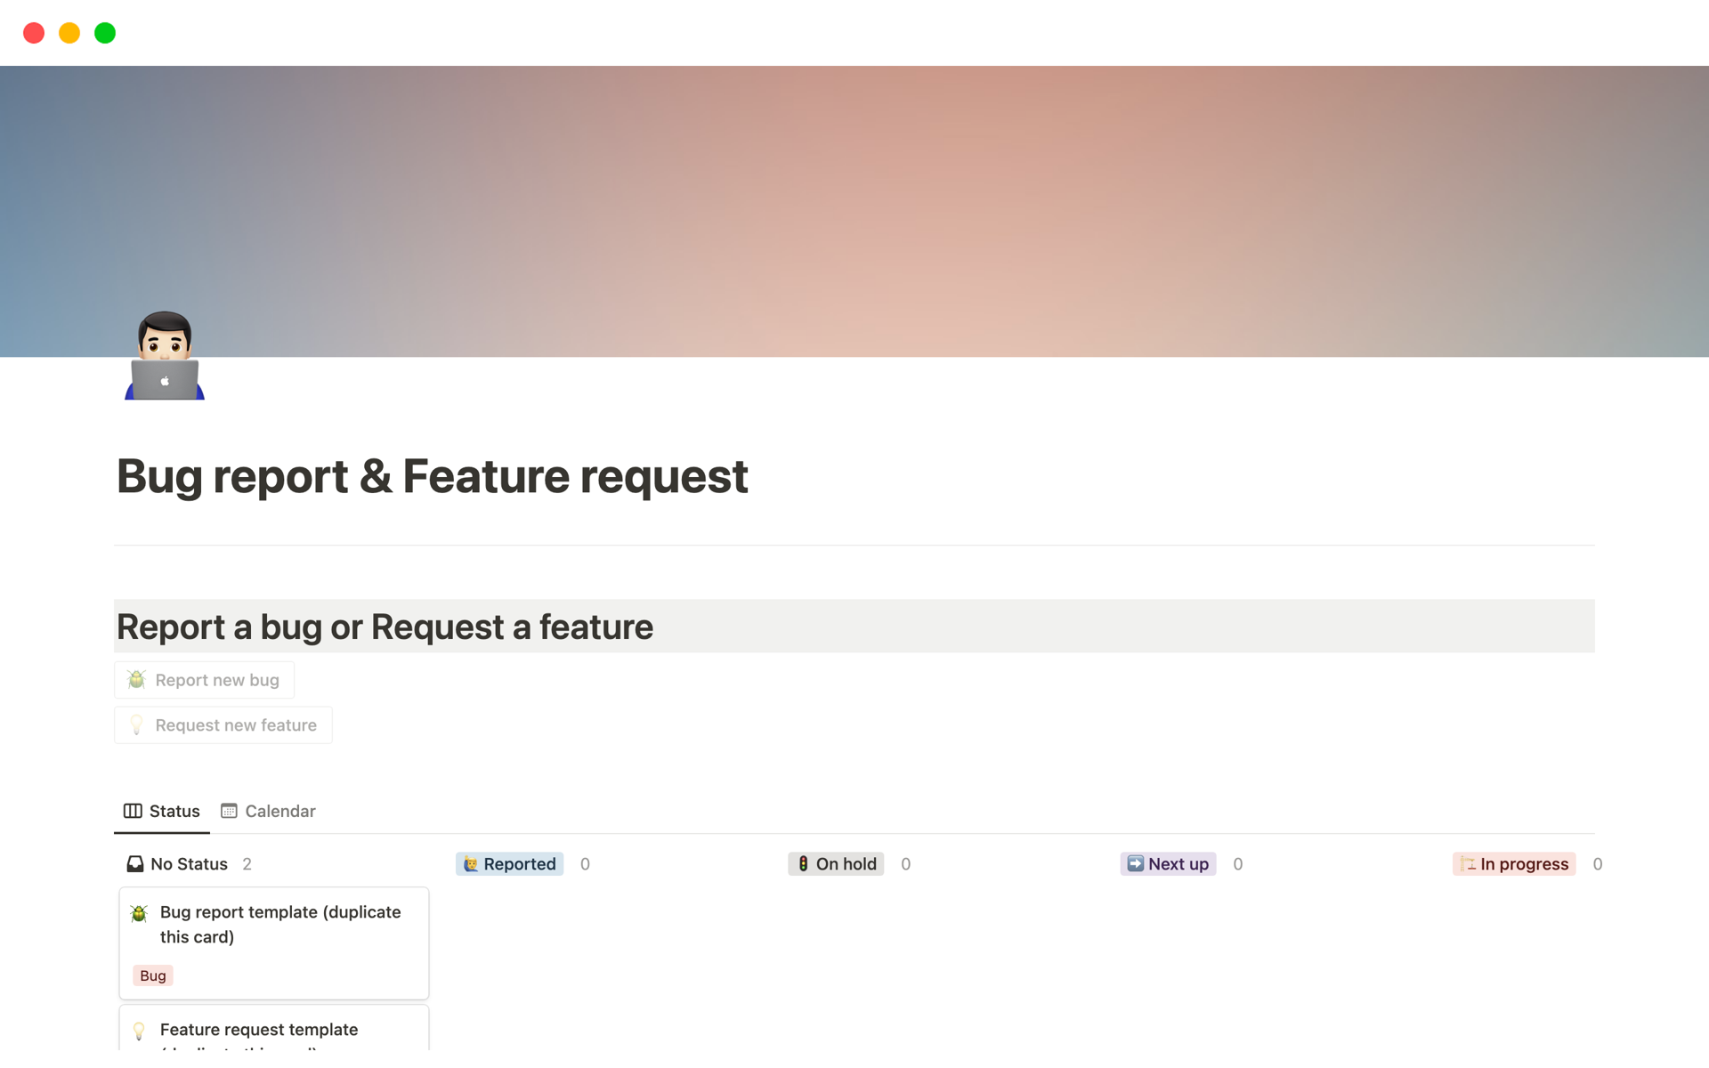Click the Next up arrow icon
The image size is (1709, 1068).
(1132, 862)
